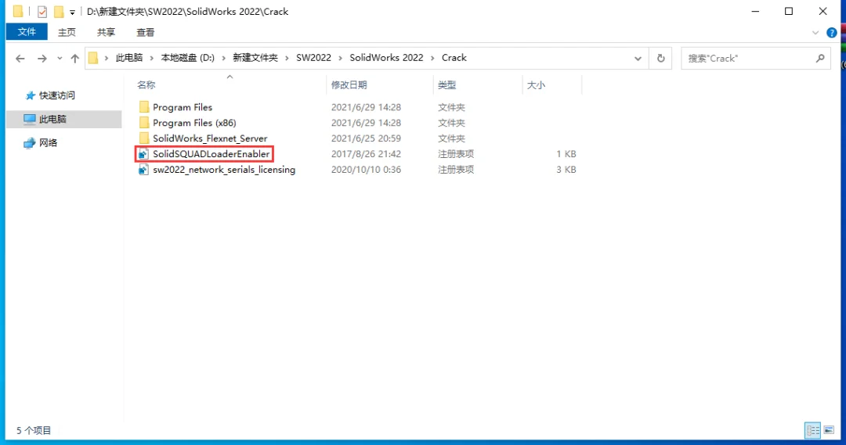Select the Program Files folder
This screenshot has height=445, width=846.
click(183, 107)
